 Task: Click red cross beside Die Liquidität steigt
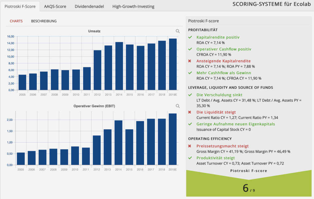click(190, 112)
